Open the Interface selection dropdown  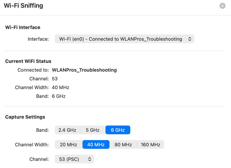point(124,39)
